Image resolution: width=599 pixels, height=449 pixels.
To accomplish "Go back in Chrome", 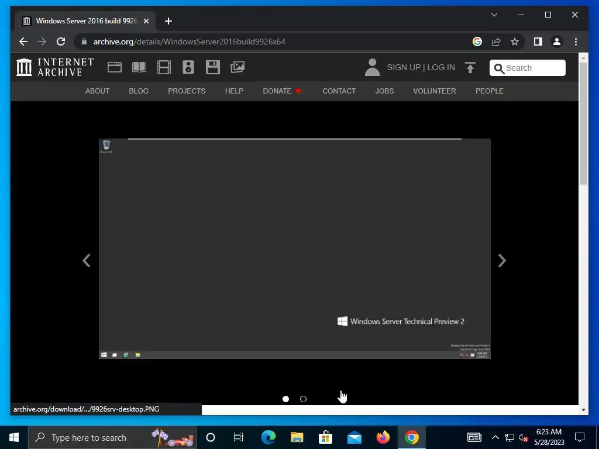I will click(x=23, y=42).
